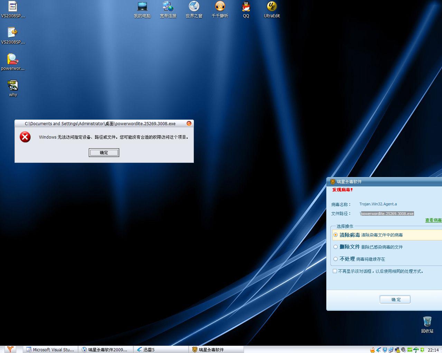
Task: Select the powerwor... desktop installer icon
Action: (13, 59)
